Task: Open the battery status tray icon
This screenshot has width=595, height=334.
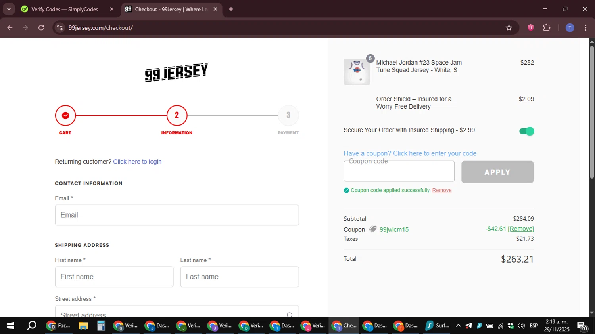Action: tap(490, 326)
